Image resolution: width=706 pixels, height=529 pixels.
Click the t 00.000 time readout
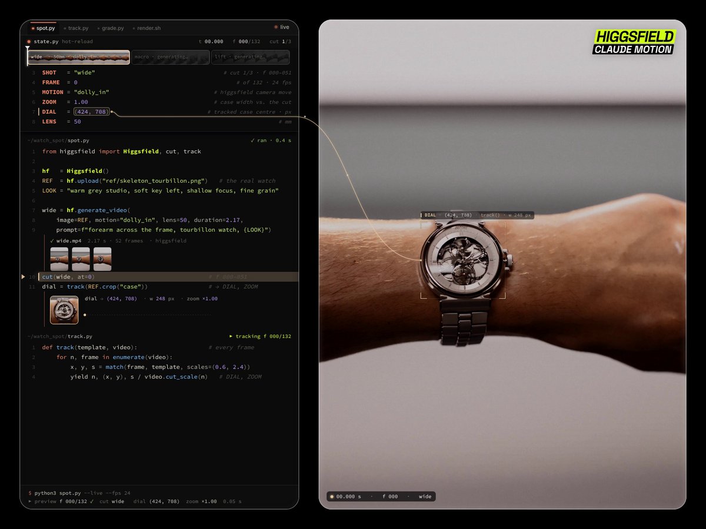[x=211, y=42]
